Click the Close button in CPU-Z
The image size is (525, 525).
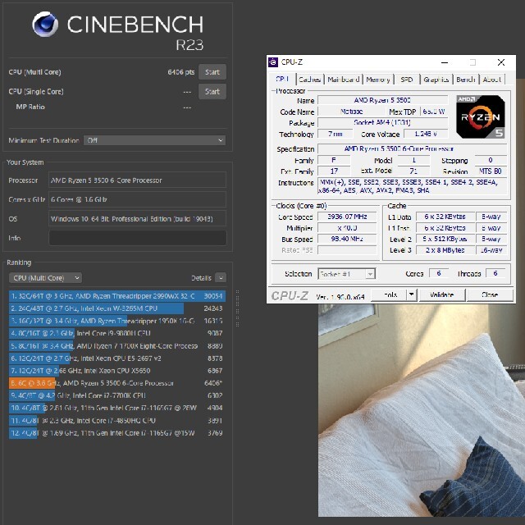[x=490, y=295]
